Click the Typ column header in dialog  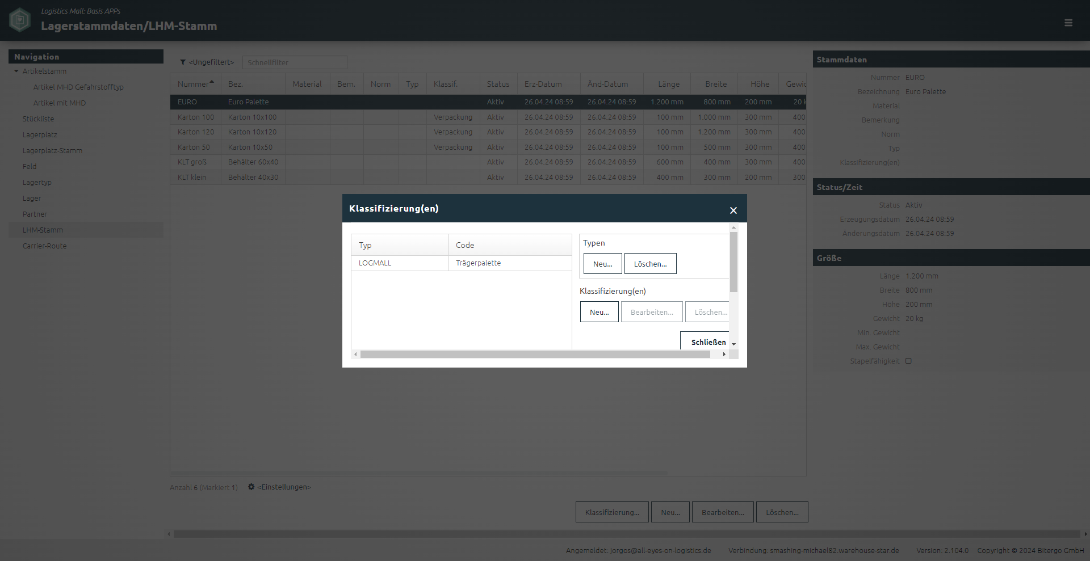tap(400, 245)
